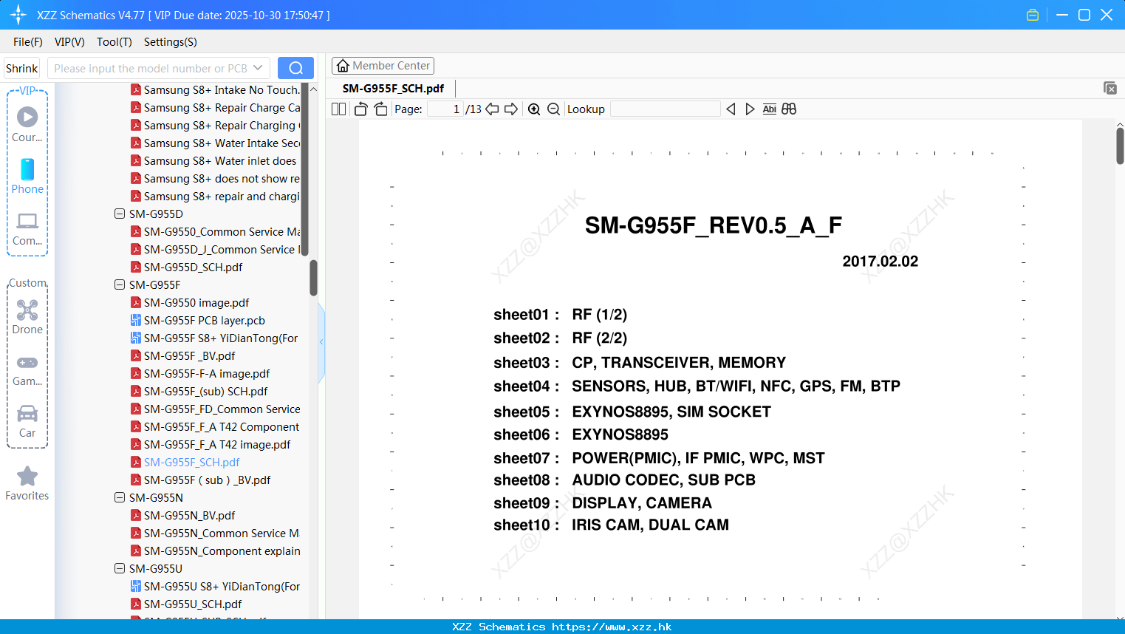The image size is (1125, 634).
Task: Open SM-G955N_BV.pdf
Action: (x=190, y=515)
